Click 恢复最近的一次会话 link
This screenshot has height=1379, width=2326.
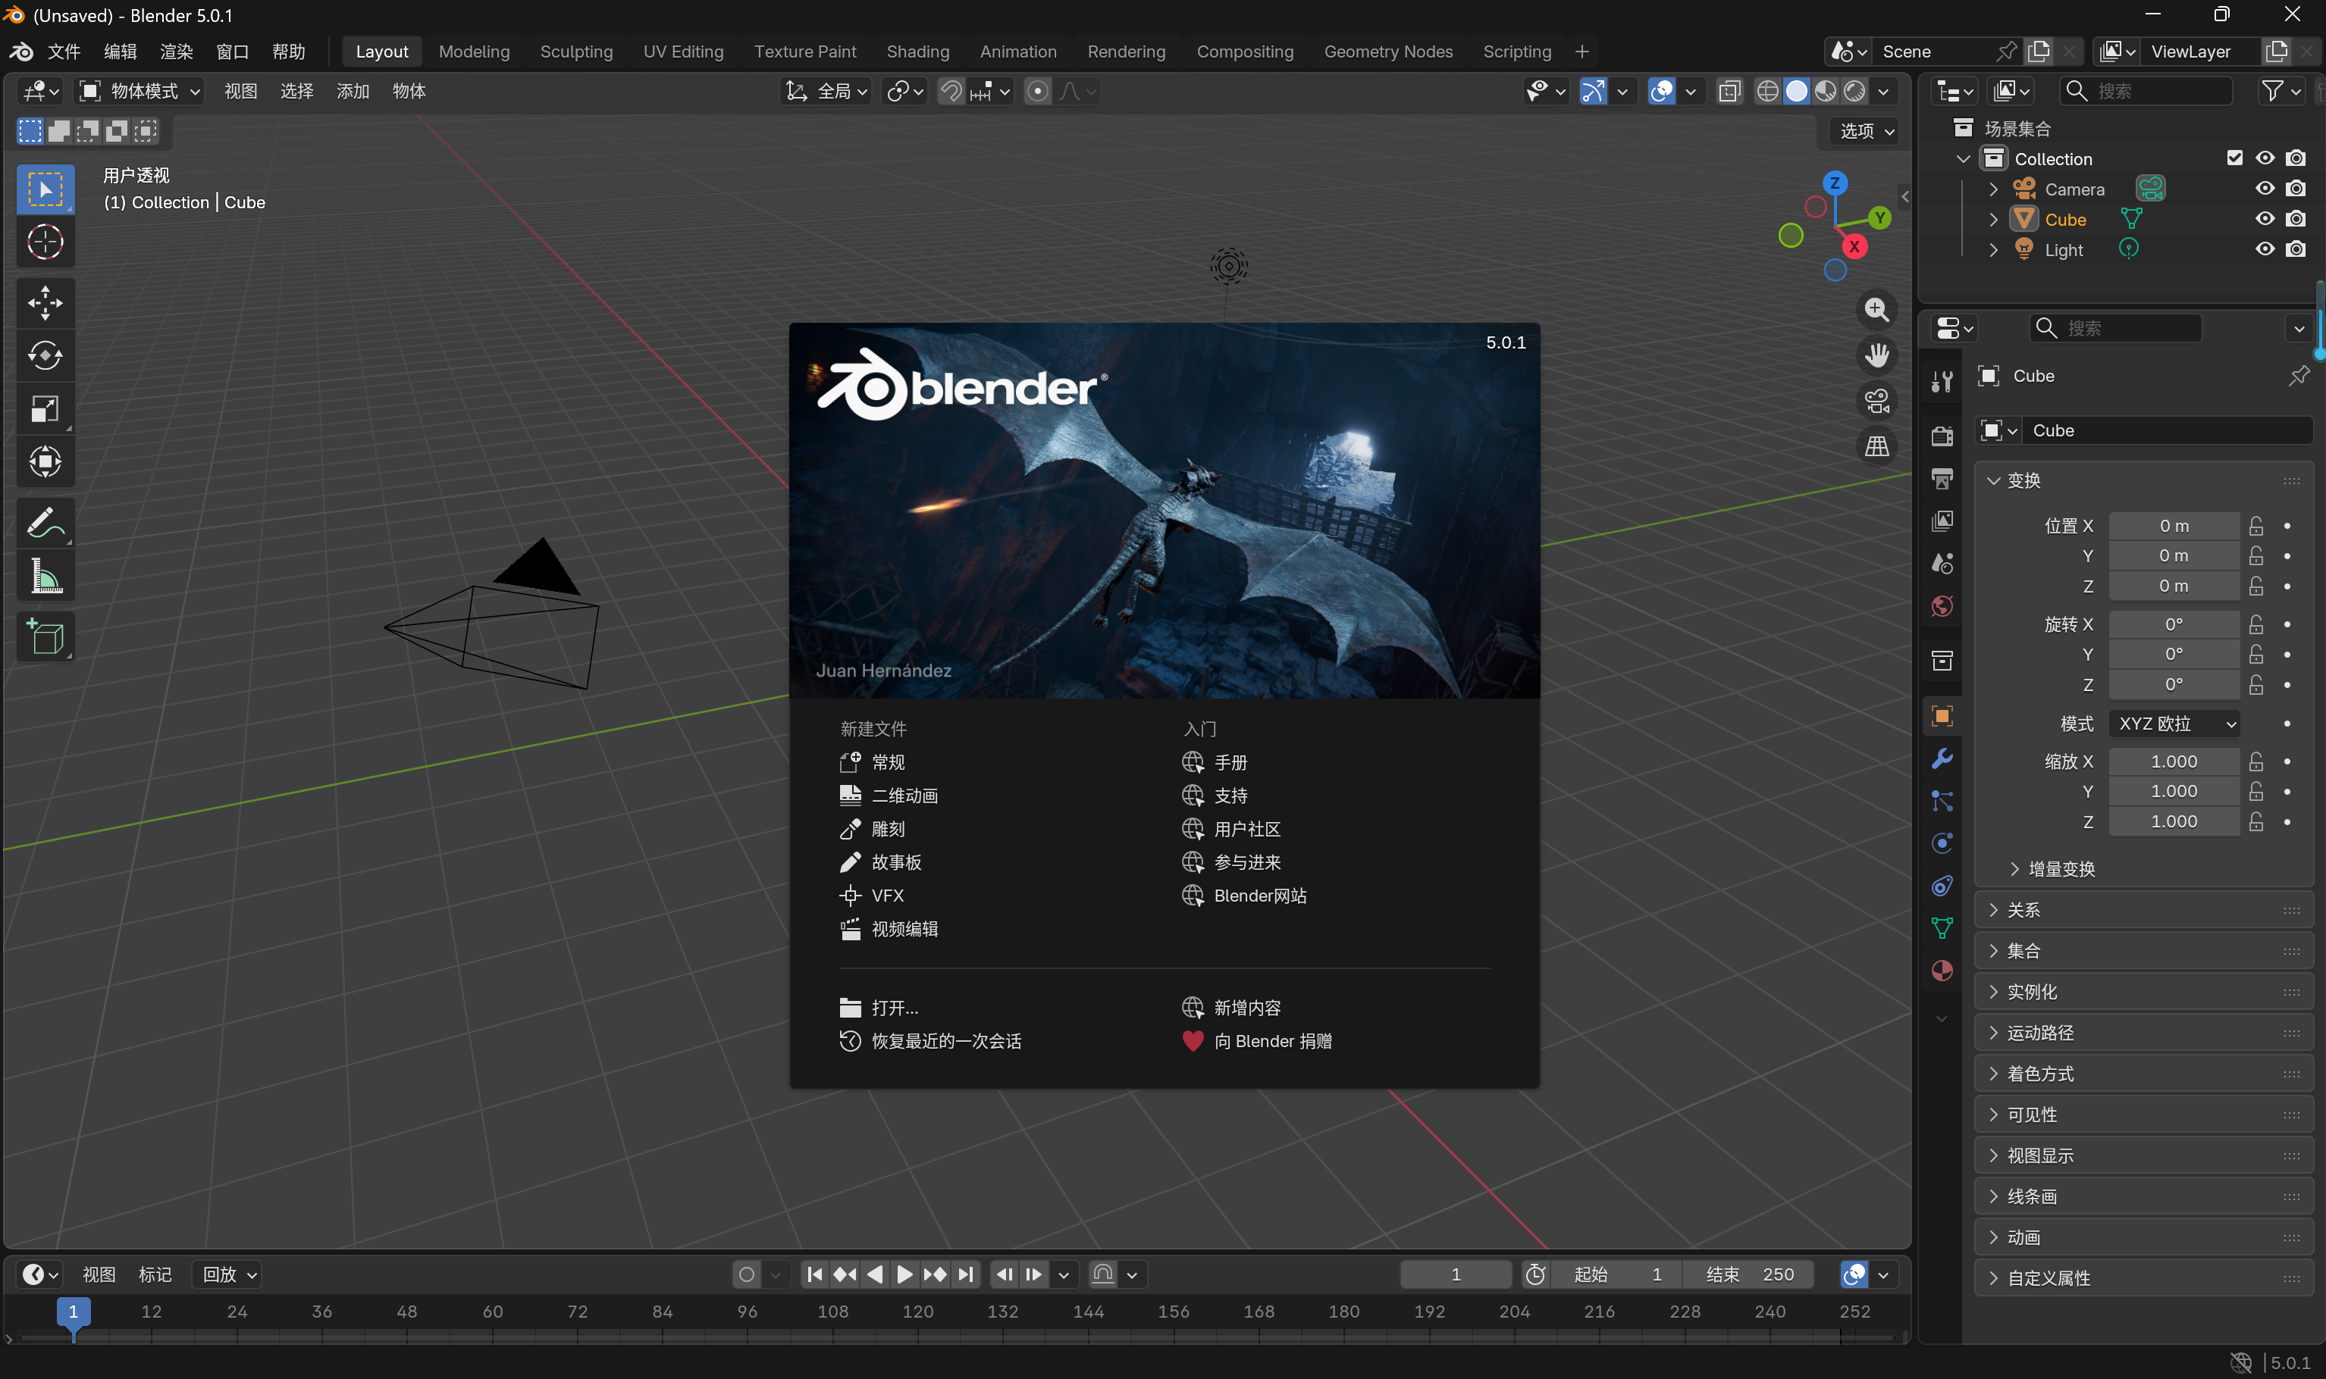click(929, 1042)
